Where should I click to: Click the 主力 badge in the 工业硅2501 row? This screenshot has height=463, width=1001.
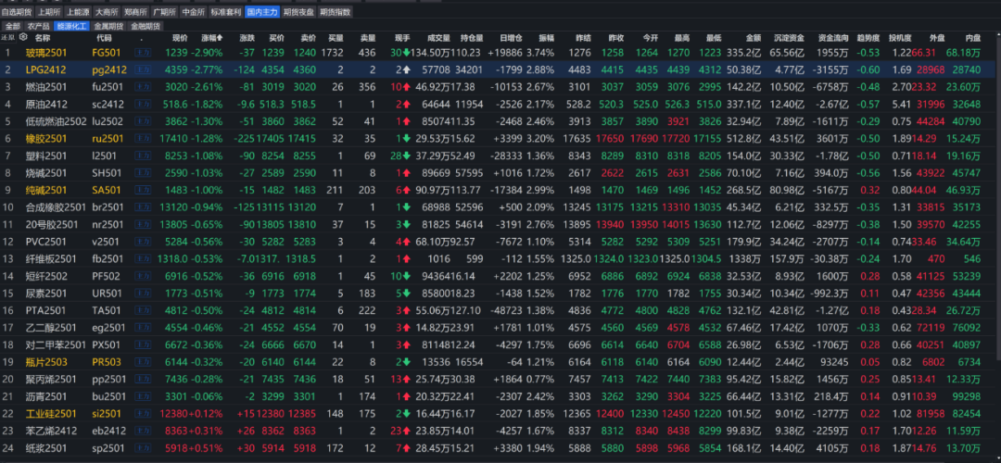141,414
